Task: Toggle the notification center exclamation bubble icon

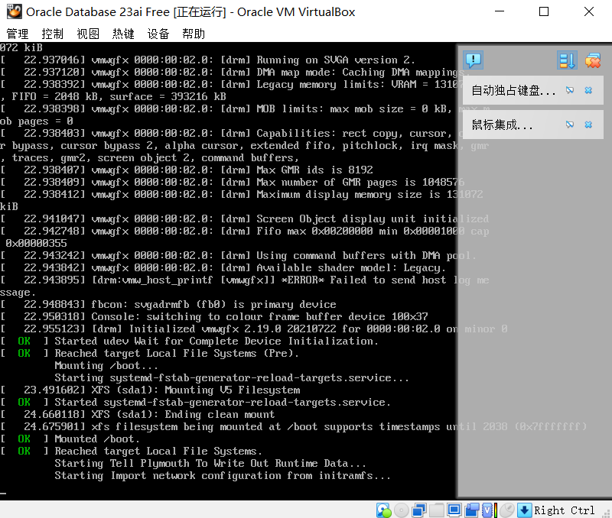Action: pos(473,60)
